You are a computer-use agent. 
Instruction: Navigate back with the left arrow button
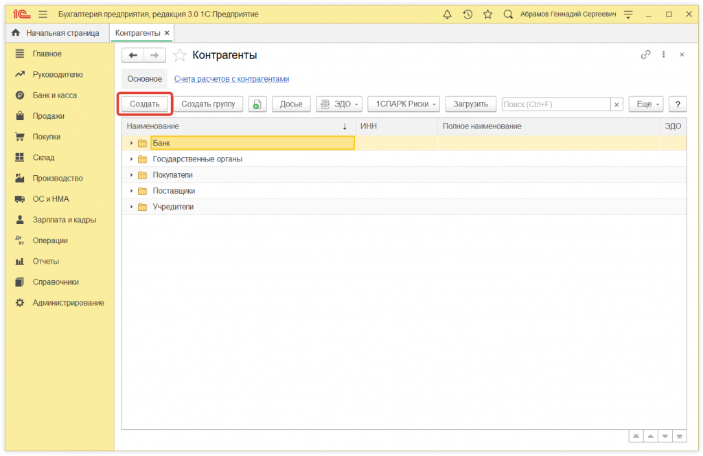(x=133, y=56)
